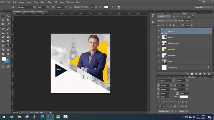Image resolution: width=214 pixels, height=120 pixels.
Task: Select the History Brush tool
Action: pyautogui.click(x=8, y=33)
